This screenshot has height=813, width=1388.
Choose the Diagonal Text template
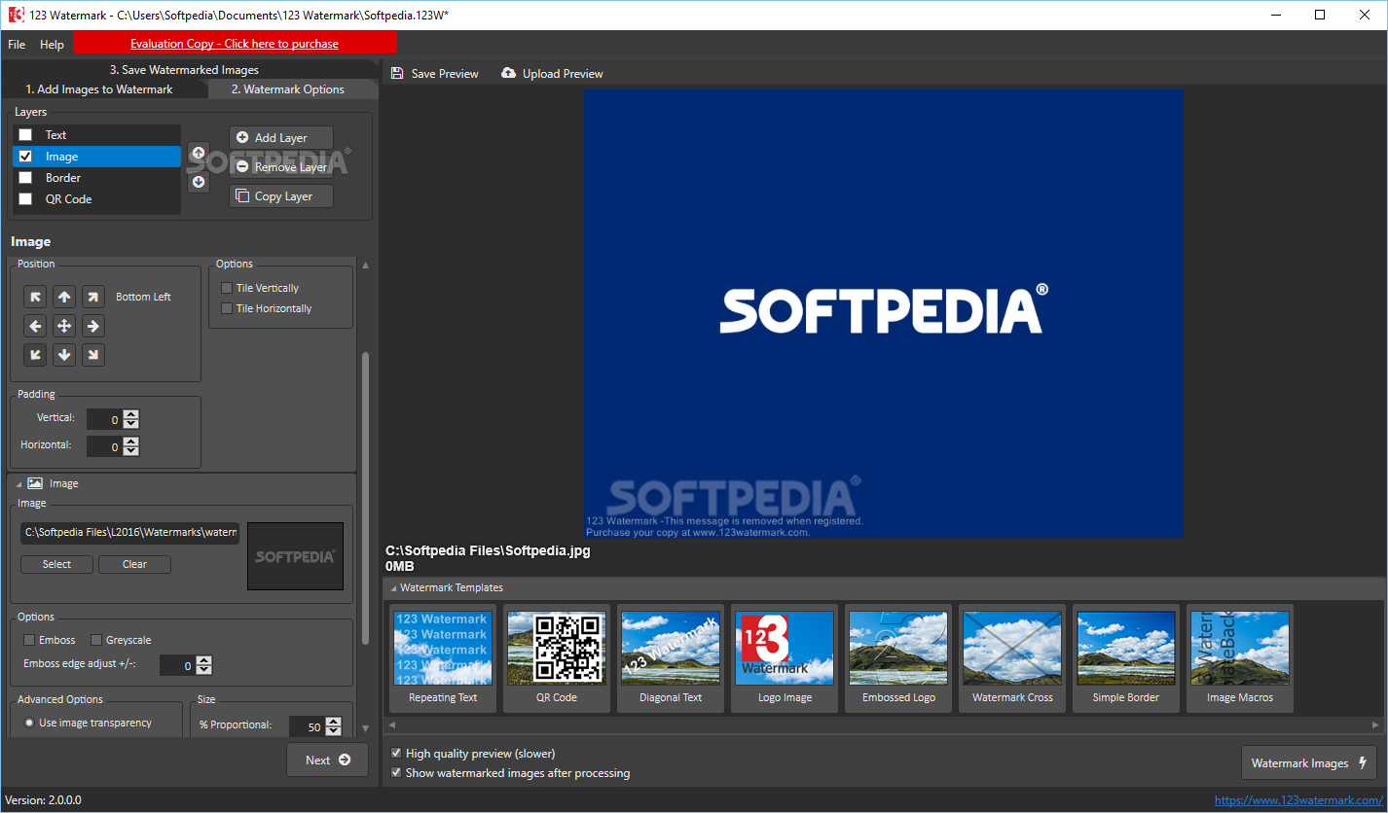(x=671, y=658)
